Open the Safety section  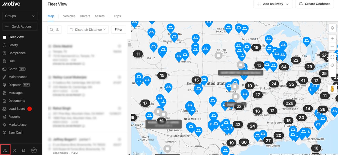[13, 45]
